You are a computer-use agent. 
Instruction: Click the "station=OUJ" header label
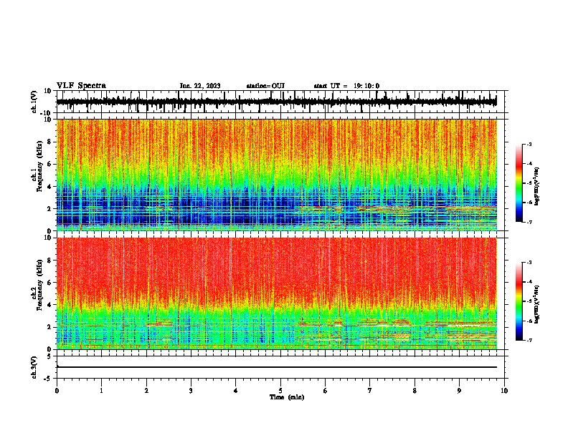click(x=265, y=86)
